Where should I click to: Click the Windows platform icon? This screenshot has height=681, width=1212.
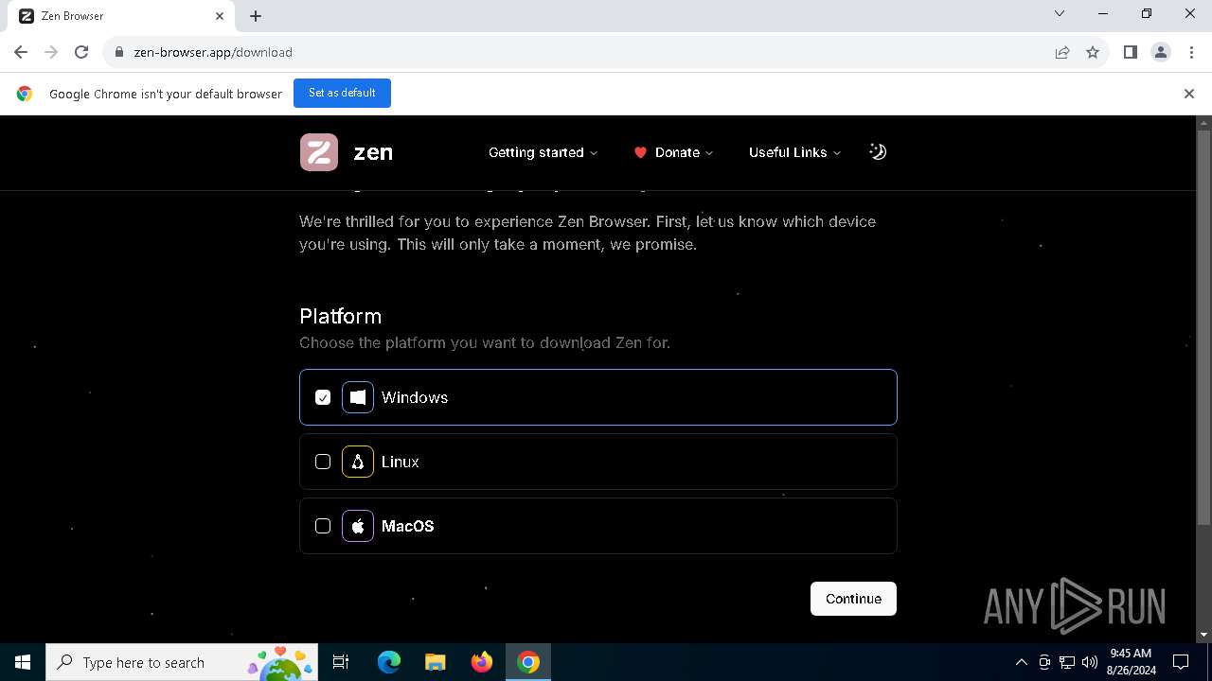358,397
